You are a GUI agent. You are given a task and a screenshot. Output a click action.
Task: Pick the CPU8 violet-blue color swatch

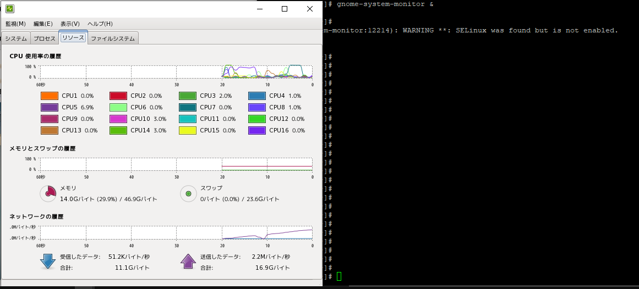click(257, 108)
